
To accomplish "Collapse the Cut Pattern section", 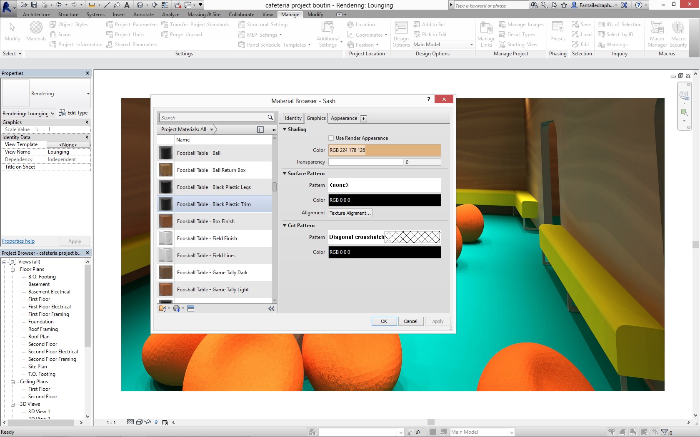I will pyautogui.click(x=285, y=226).
